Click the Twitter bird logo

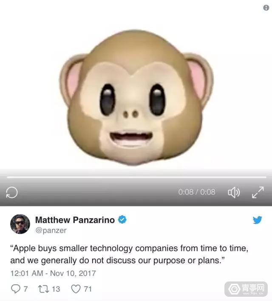[258, 220]
